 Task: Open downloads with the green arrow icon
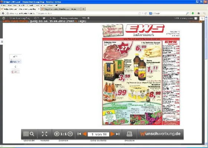(193, 13)
